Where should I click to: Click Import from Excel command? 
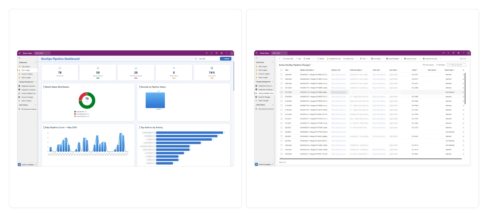(429, 59)
